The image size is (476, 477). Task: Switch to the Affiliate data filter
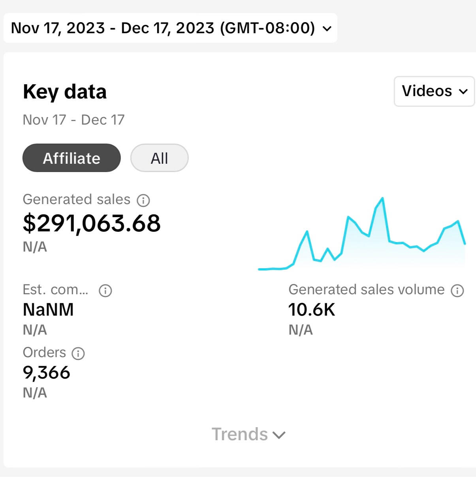71,158
